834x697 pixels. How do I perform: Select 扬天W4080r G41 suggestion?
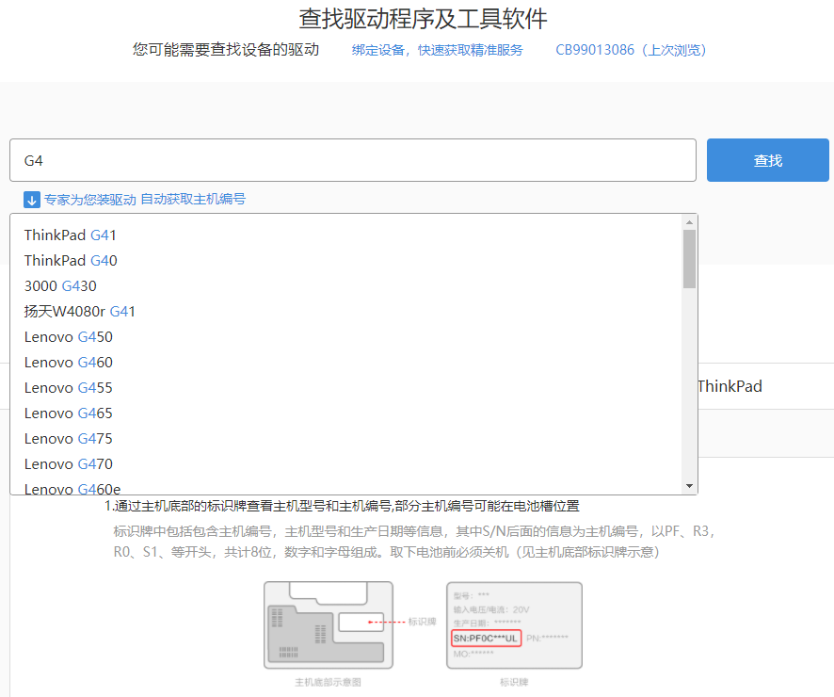click(x=80, y=312)
